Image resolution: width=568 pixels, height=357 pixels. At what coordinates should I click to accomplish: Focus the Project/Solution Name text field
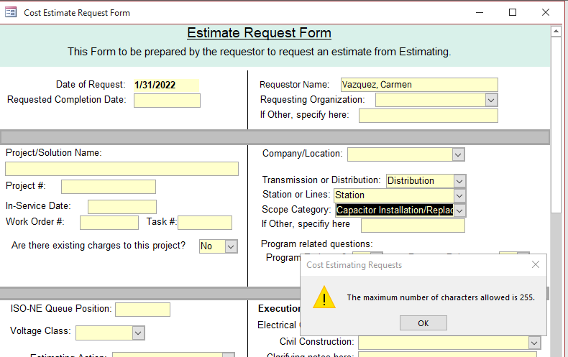tap(122, 169)
